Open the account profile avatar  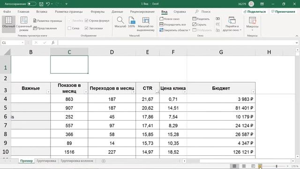pos(251,4)
